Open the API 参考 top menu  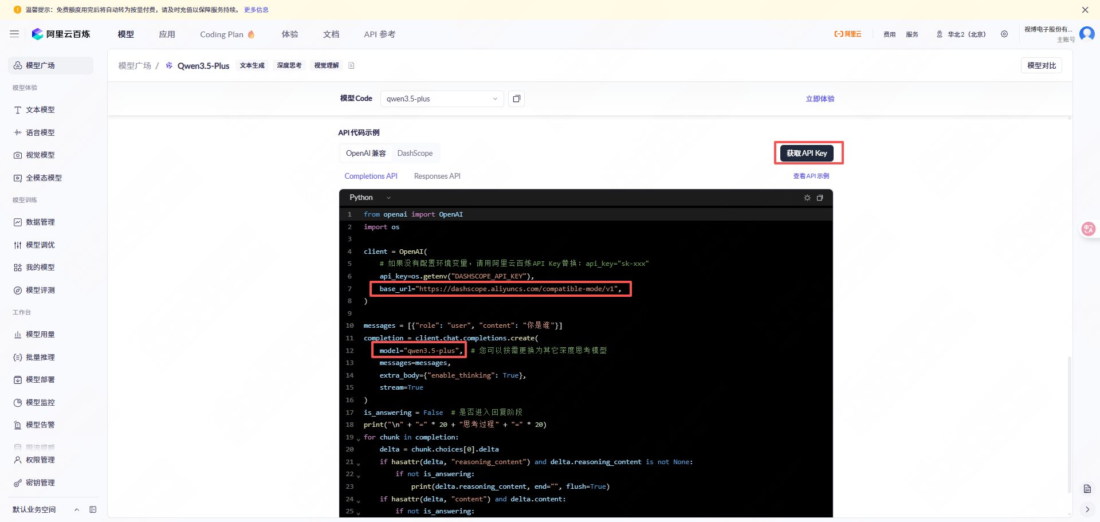click(x=379, y=34)
